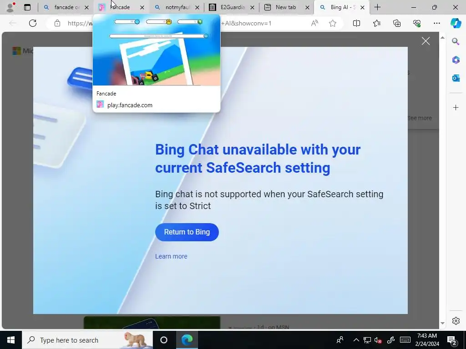Viewport: 466px width, 349px height.
Task: Open People icon in system tray
Action: pyautogui.click(x=339, y=340)
